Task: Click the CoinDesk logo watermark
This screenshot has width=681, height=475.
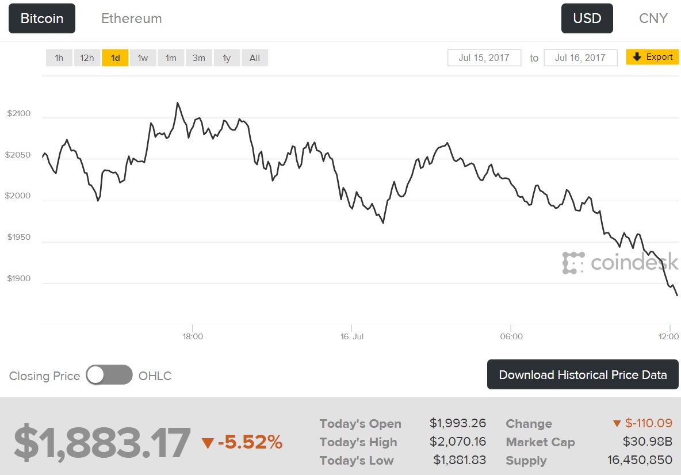Action: point(620,263)
